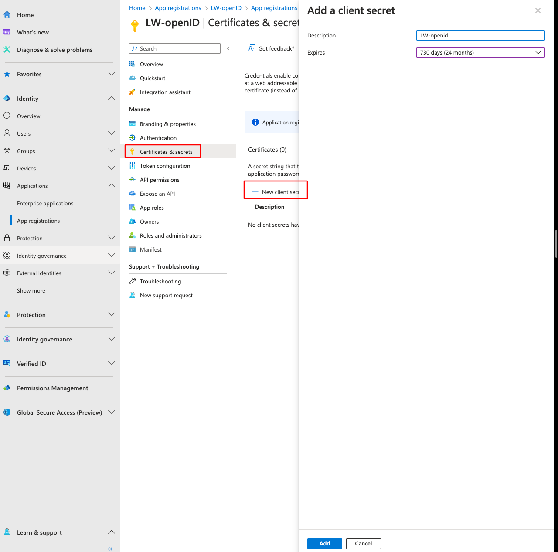558x552 pixels.
Task: Open the first App registrations breadcrumb link
Action: tap(178, 8)
